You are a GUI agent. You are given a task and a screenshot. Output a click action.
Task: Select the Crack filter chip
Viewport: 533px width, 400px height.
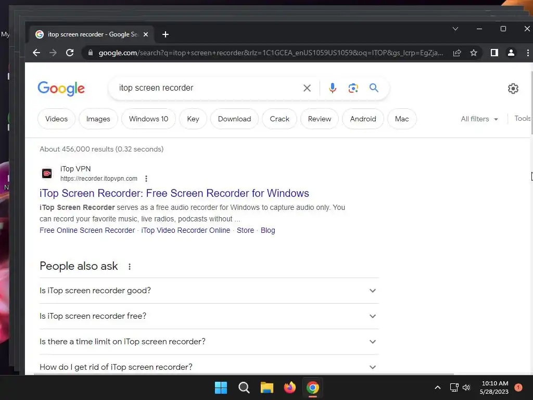[280, 119]
